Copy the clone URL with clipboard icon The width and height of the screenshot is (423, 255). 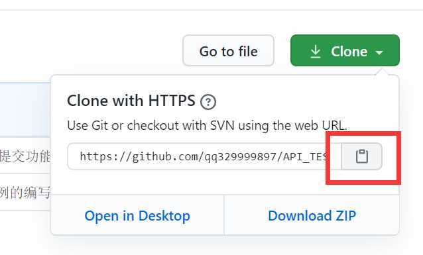362,156
